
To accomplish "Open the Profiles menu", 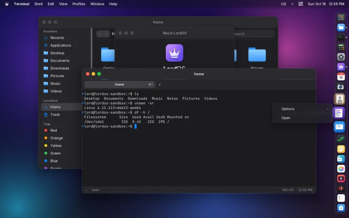I will [x=79, y=4].
